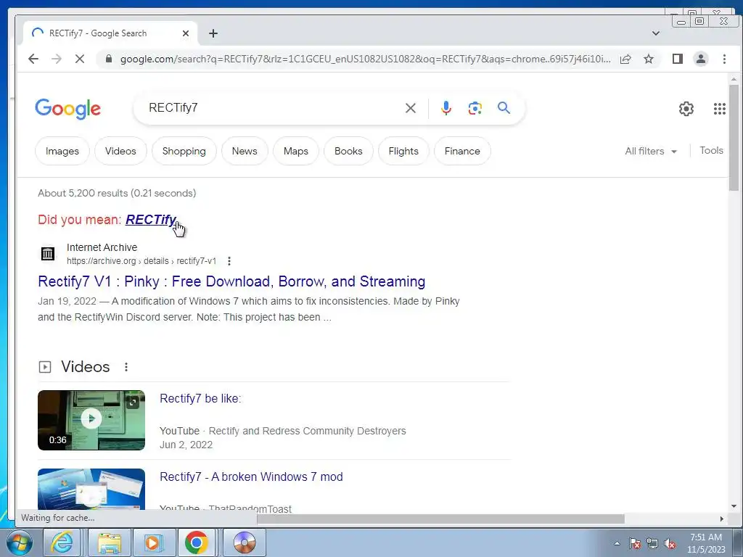
Task: Click the broken Windows 7 mod thumbnail
Action: coord(91,489)
